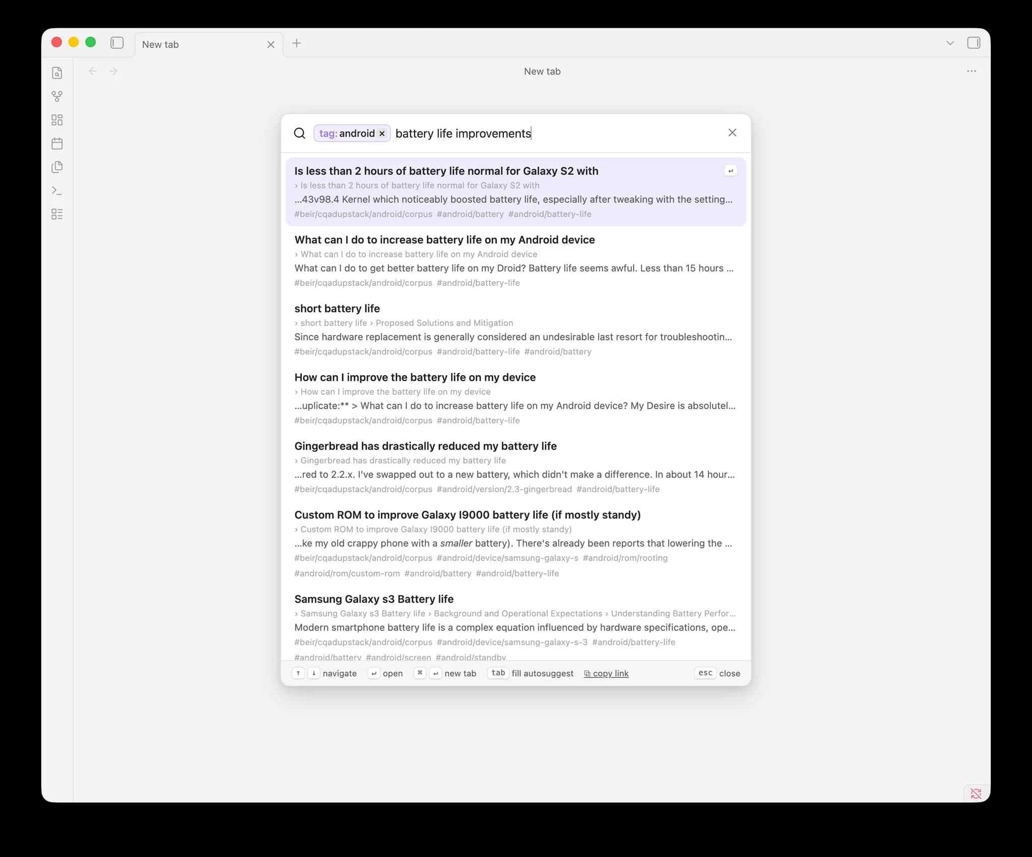Open the daily note calendar icon

click(x=57, y=144)
